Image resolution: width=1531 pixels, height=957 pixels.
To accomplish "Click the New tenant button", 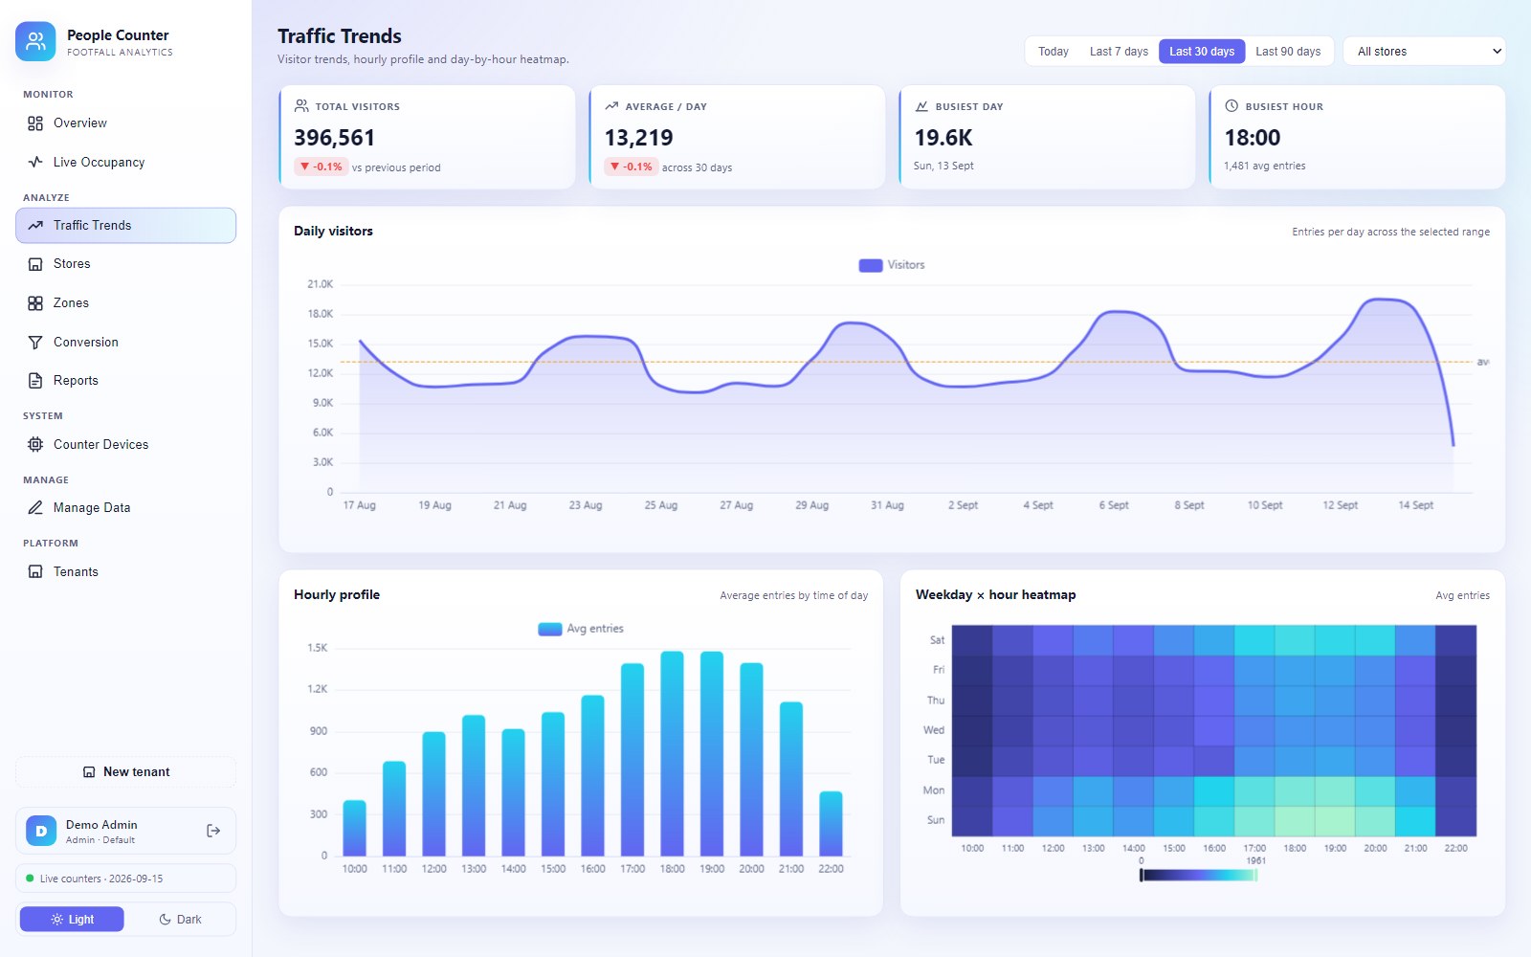I will 125,772.
